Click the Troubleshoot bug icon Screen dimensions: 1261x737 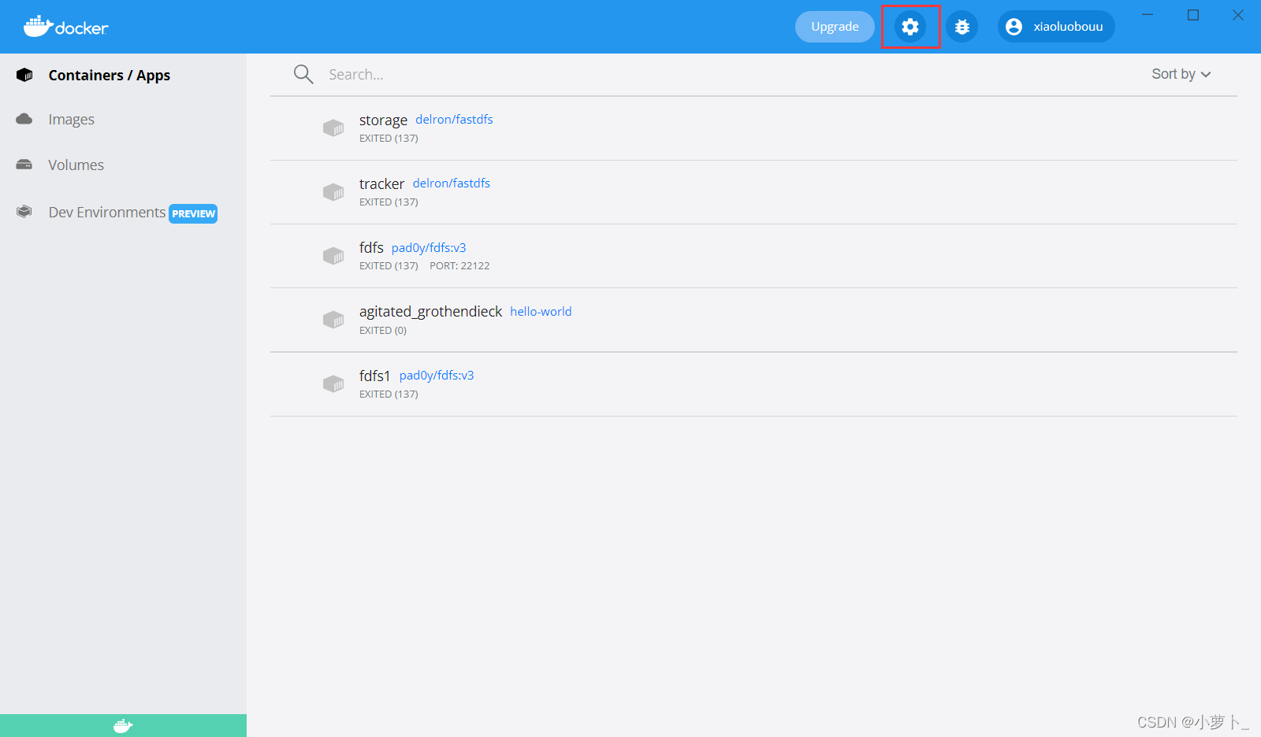[x=962, y=26]
